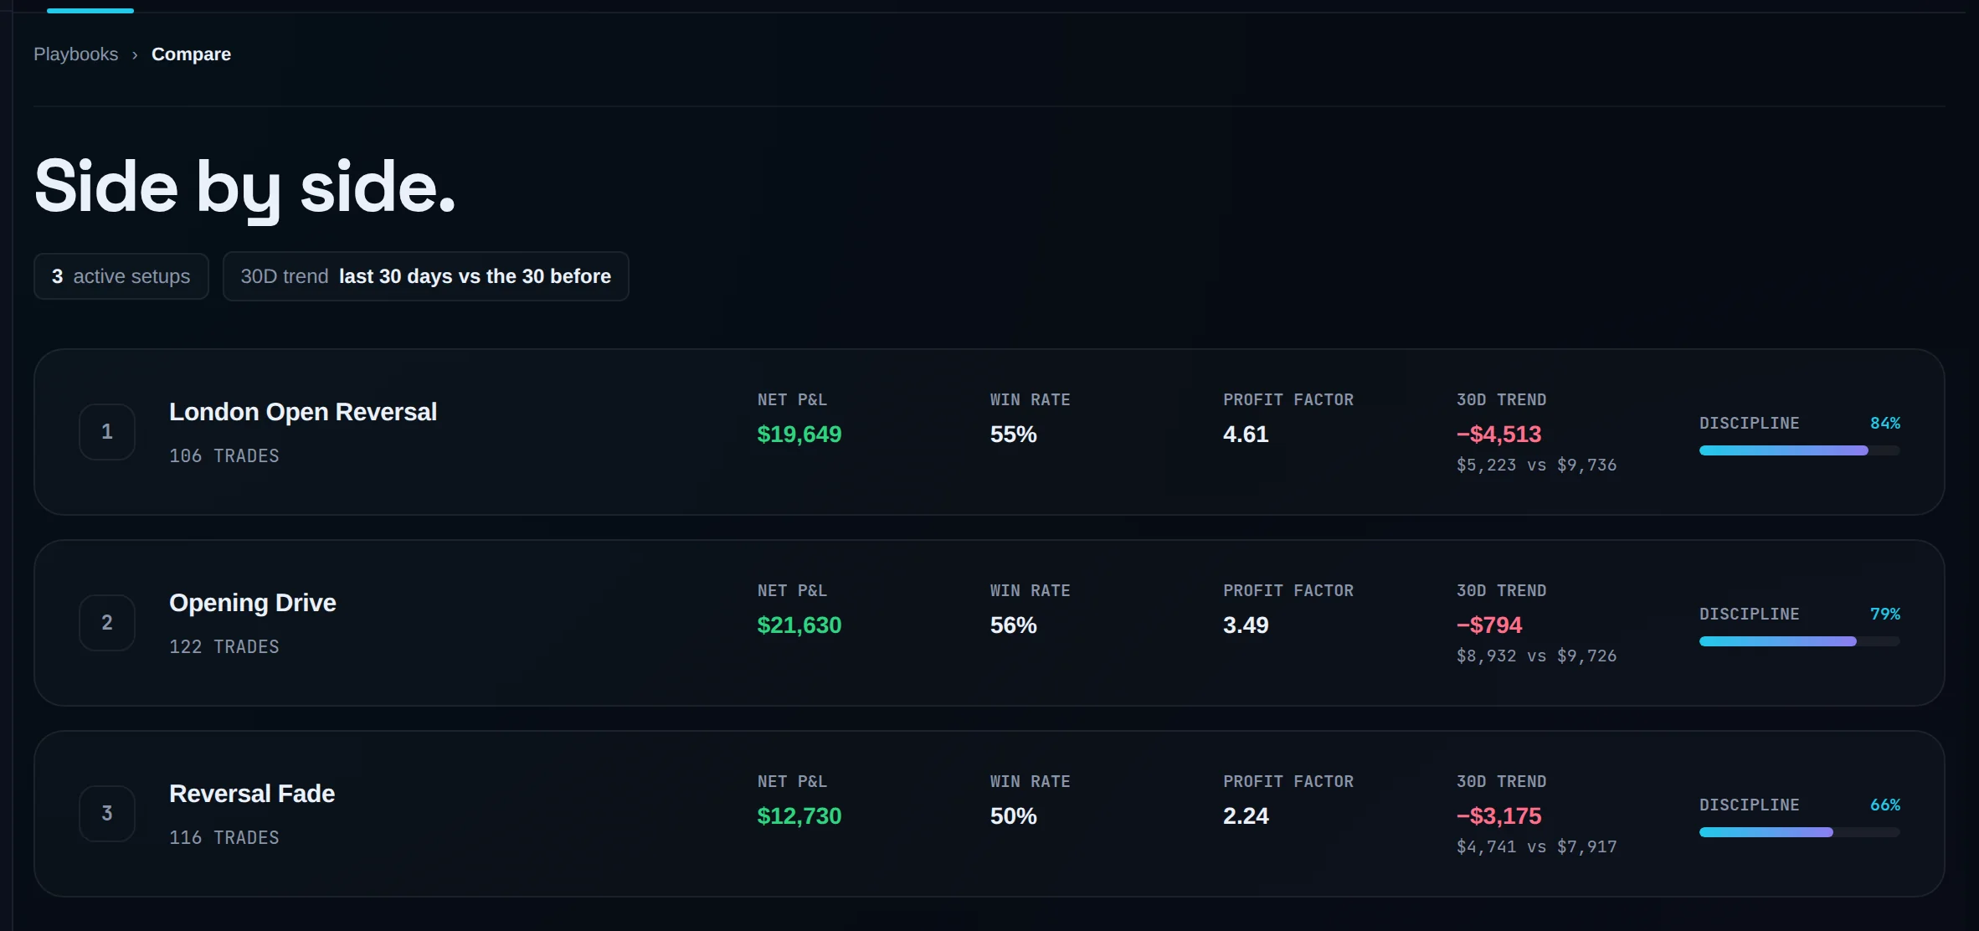This screenshot has height=931, width=1979.
Task: Click the London Open Reversal discipline bar
Action: (x=1800, y=450)
